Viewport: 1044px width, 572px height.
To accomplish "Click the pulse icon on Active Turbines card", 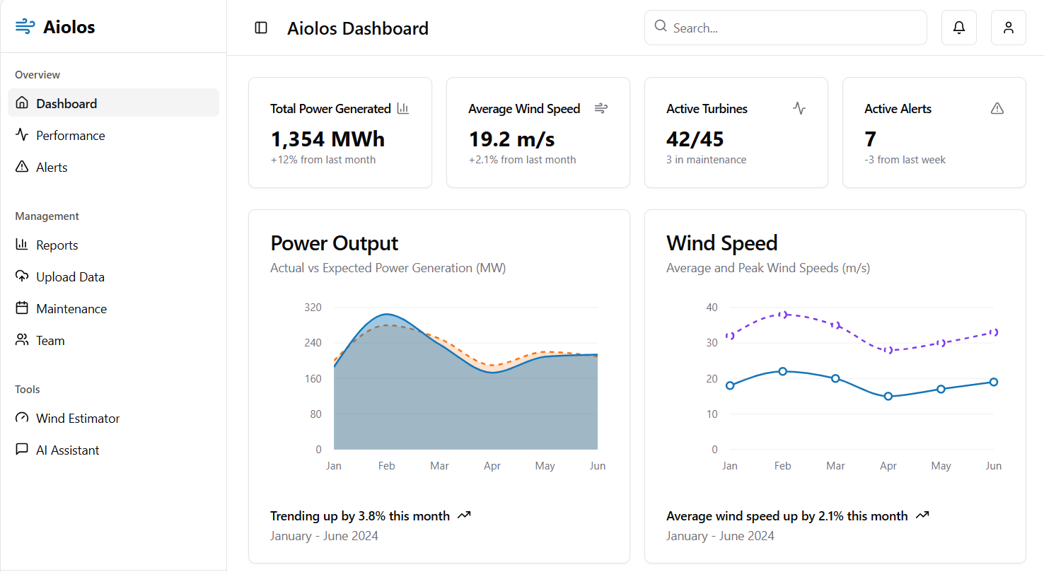I will pos(799,108).
